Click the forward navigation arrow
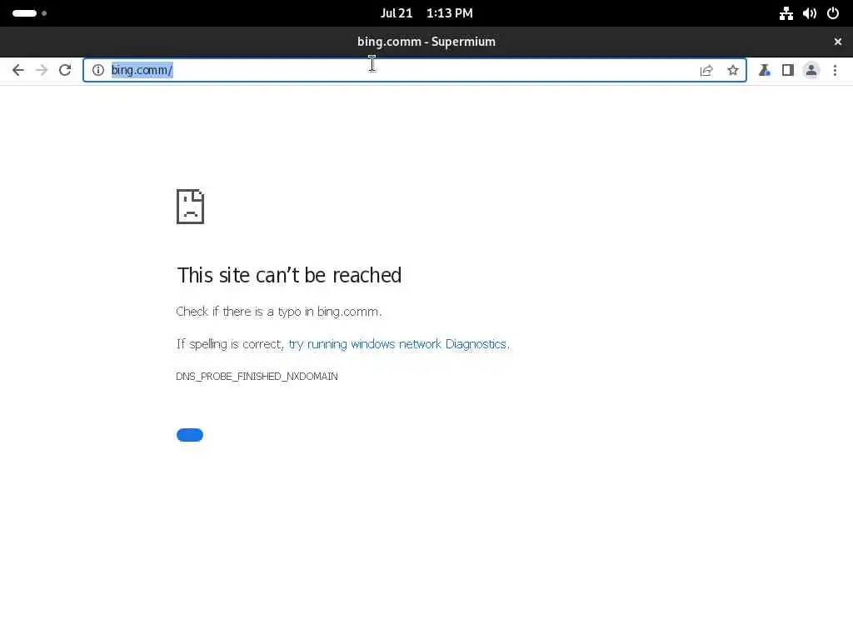853x640 pixels. pos(42,70)
